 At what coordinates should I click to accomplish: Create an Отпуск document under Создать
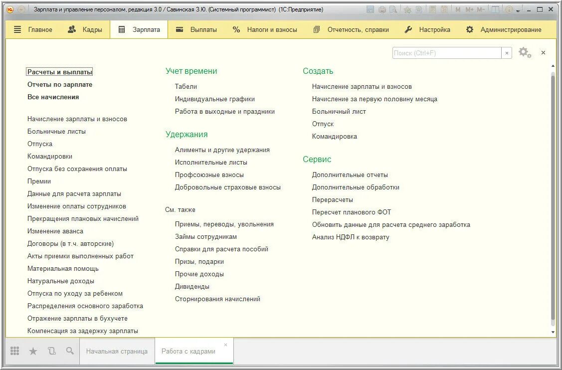tap(323, 124)
